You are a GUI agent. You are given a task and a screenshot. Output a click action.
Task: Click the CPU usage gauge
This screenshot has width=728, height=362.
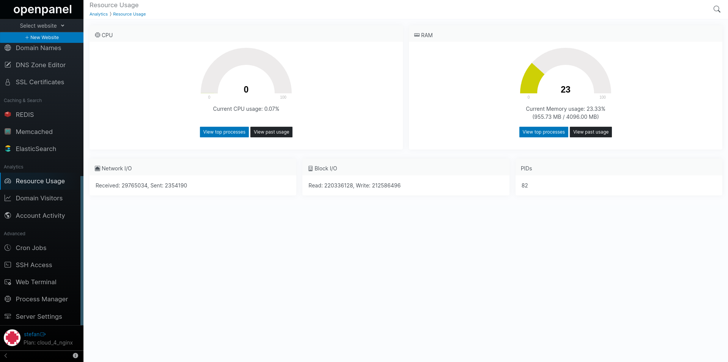(246, 71)
